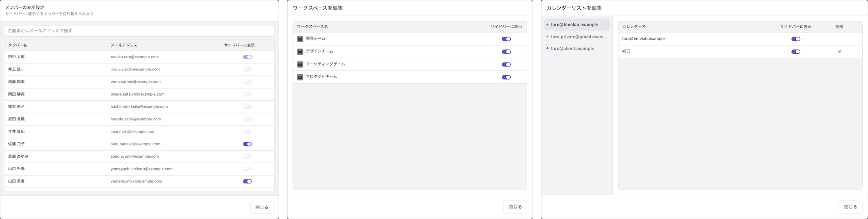Turn off プロダクトチーム sidebar toggle
The width and height of the screenshot is (868, 219).
506,77
